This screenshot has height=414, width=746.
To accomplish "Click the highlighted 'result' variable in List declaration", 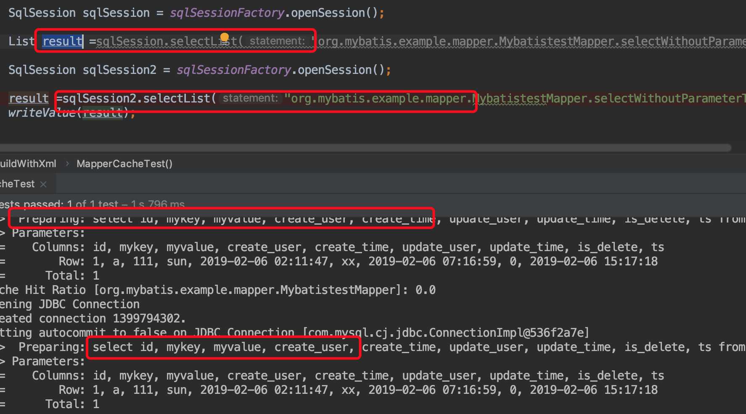I will click(63, 41).
